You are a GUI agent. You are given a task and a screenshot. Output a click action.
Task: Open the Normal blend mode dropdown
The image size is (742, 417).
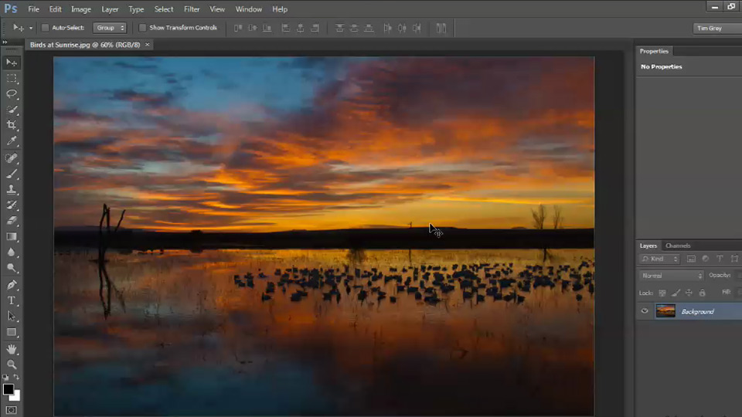pos(672,275)
